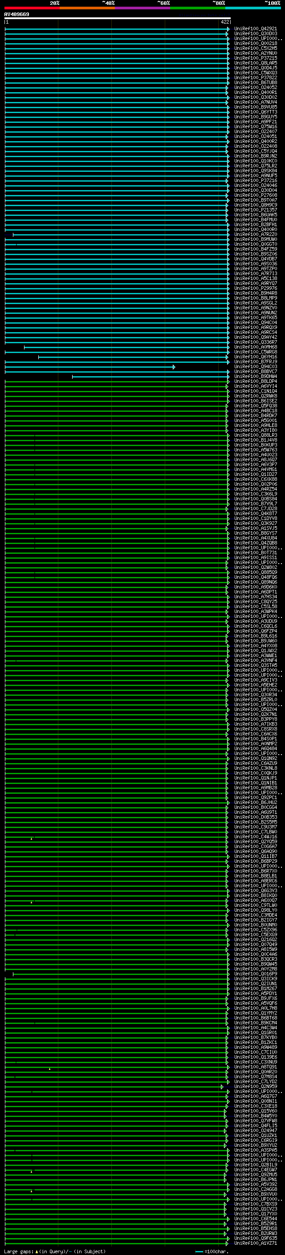Click the query name AV409669
This screenshot has height=1255, width=285.
click(x=16, y=15)
